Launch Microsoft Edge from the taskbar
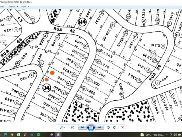Screen dimensions: 182x137 point(5,134)
